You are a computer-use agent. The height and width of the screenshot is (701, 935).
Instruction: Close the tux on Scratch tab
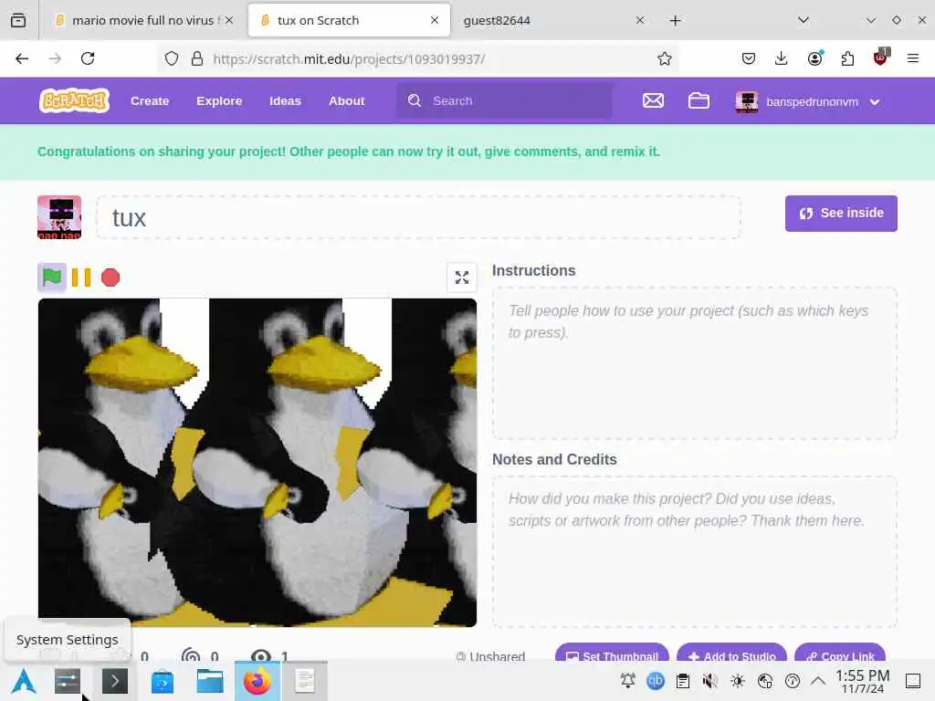click(x=435, y=20)
